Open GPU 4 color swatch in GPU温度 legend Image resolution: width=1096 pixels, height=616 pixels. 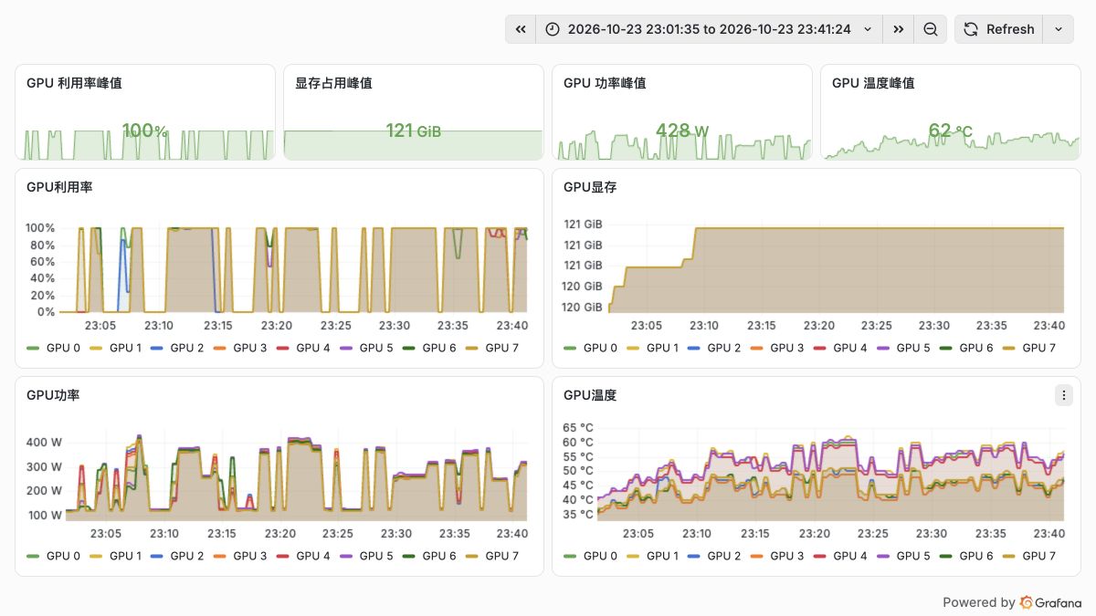pos(820,556)
